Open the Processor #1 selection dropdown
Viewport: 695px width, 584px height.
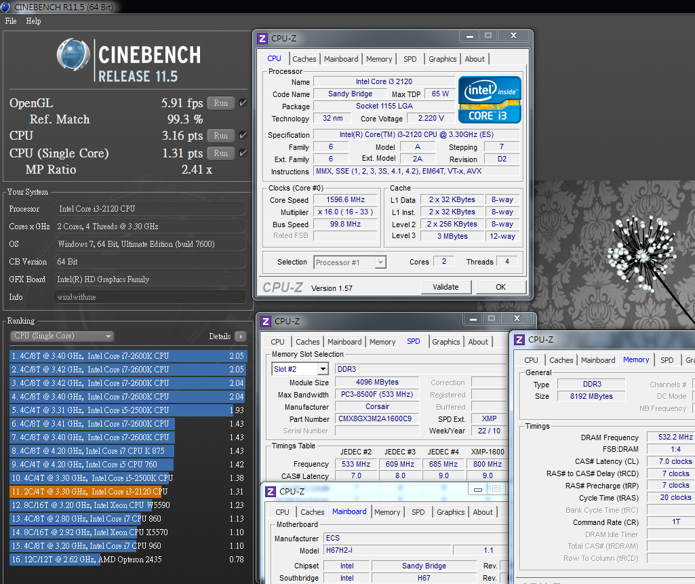click(350, 262)
